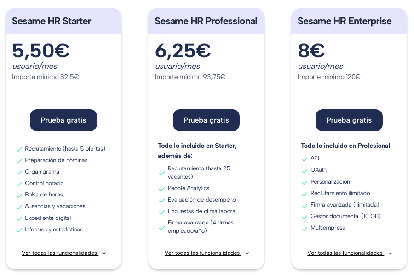Image resolution: width=414 pixels, height=275 pixels.
Task: Click the check beside Evaluación de desempeño
Action: pyautogui.click(x=162, y=200)
